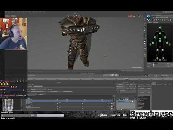Click the Character Controls logo icon

149,16
